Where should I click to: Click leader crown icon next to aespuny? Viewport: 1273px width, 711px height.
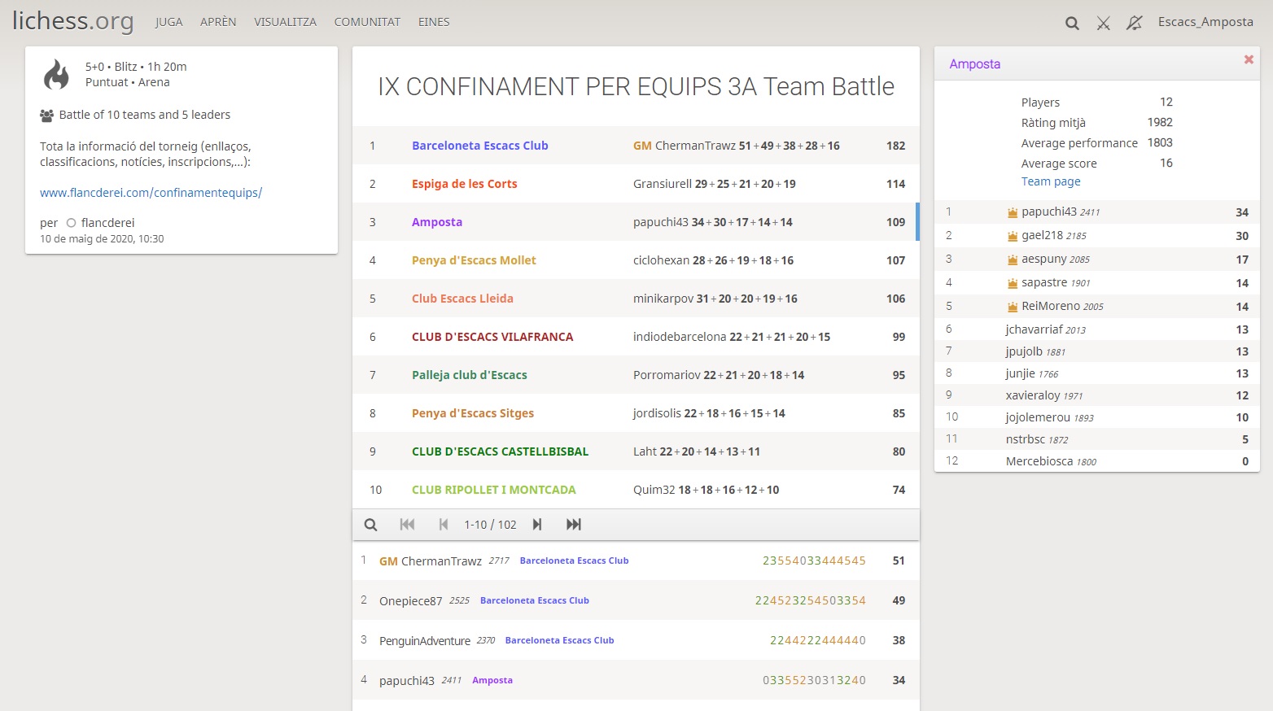click(x=1013, y=260)
